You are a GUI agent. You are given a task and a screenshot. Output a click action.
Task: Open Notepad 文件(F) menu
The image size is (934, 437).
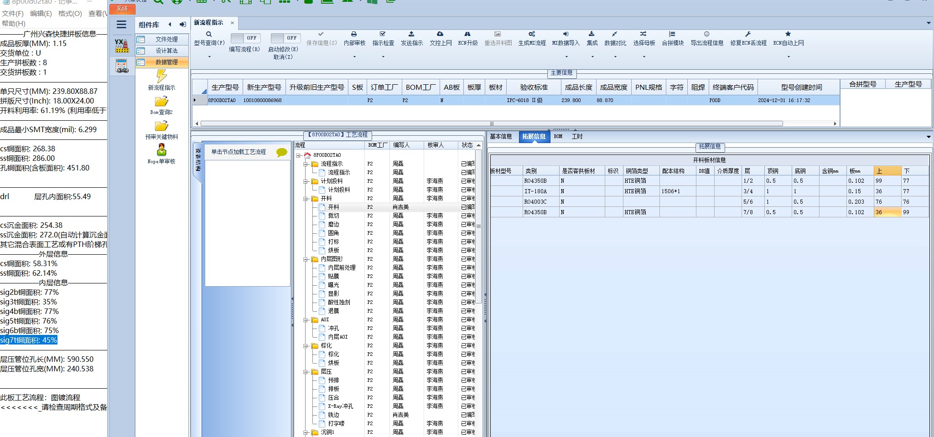[x=12, y=14]
